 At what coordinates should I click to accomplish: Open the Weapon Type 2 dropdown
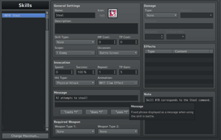tap(118, 132)
